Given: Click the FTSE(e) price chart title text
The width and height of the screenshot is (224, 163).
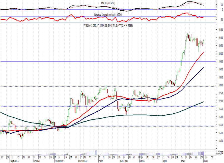Looking at the screenshot, I should [x=108, y=26].
